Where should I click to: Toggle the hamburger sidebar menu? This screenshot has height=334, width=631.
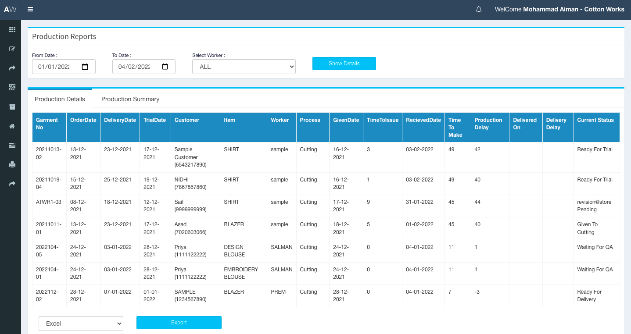point(30,9)
